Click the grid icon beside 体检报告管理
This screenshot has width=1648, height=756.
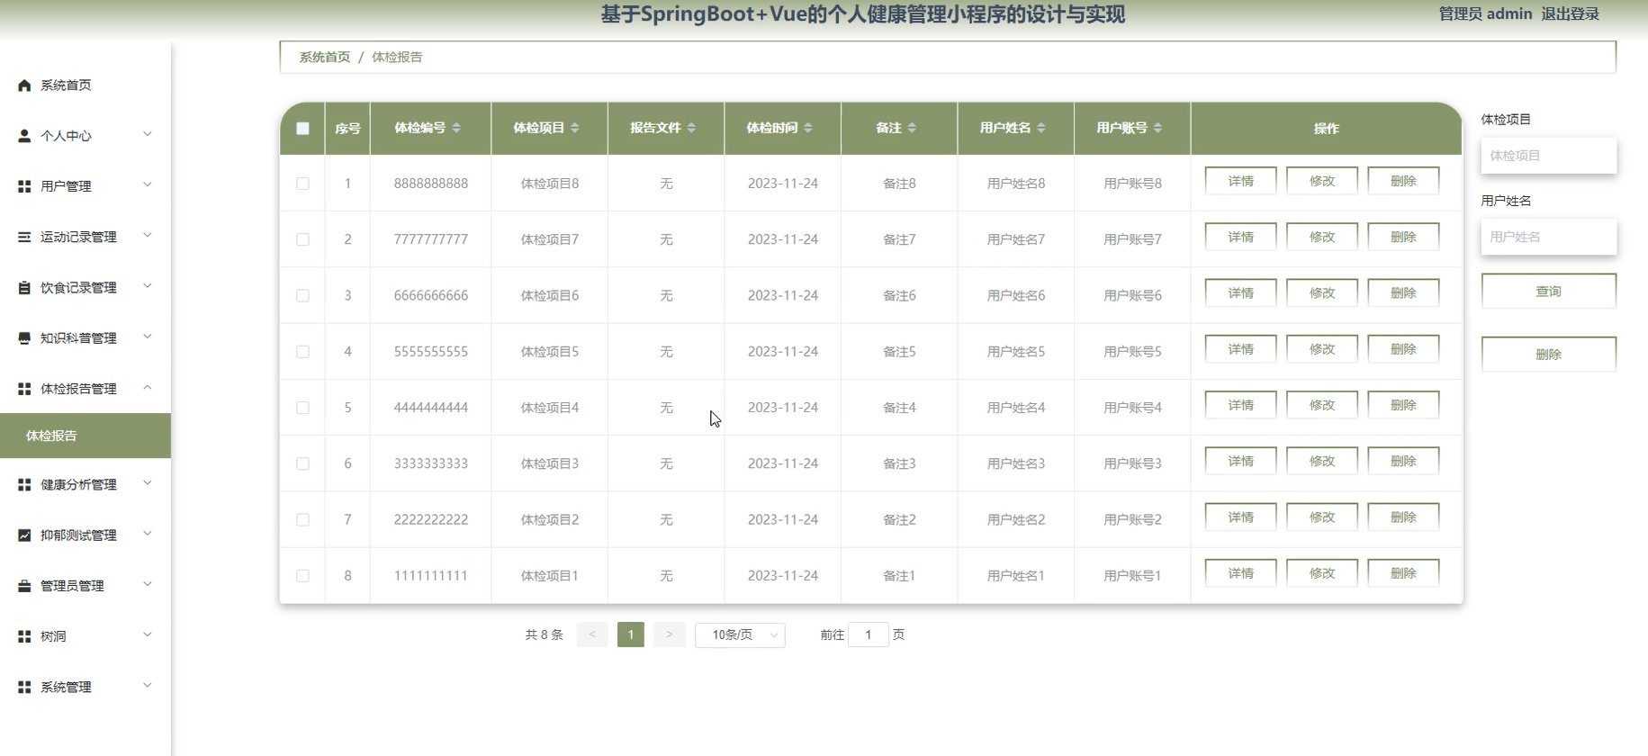pos(24,389)
